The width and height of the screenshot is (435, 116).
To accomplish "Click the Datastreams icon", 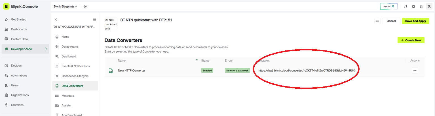I will point(57,46).
